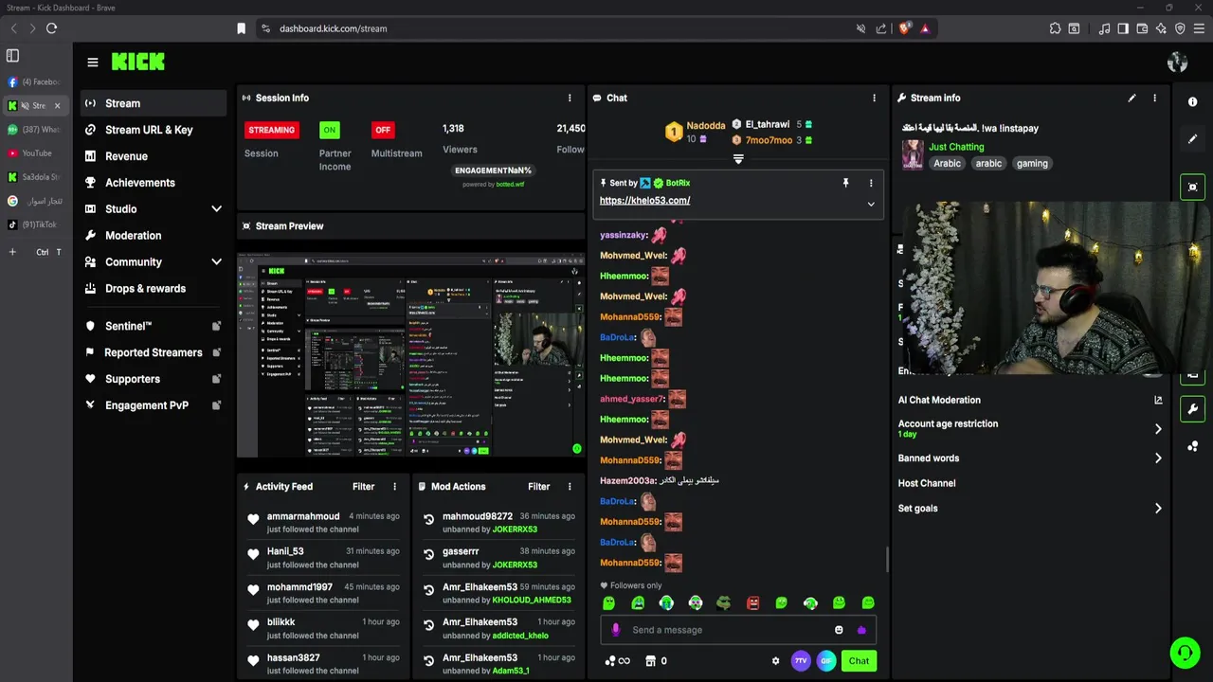Click the info icon in right rail
The image size is (1213, 682).
[1193, 101]
